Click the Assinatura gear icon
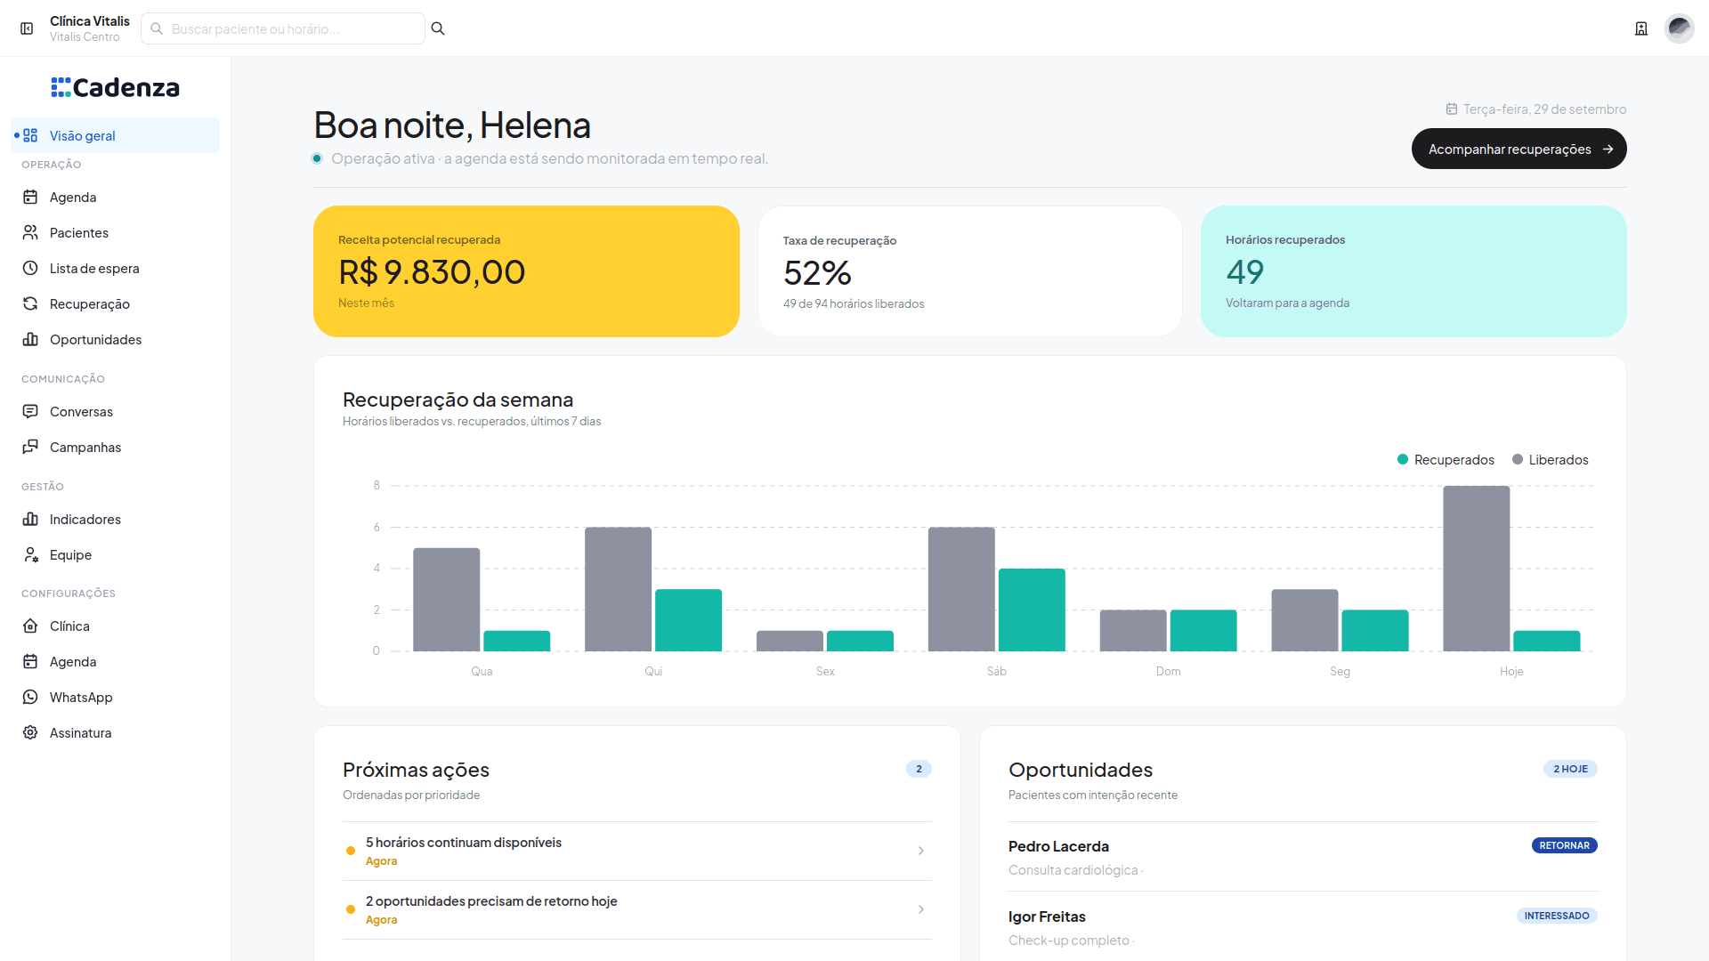The width and height of the screenshot is (1709, 961). (30, 732)
